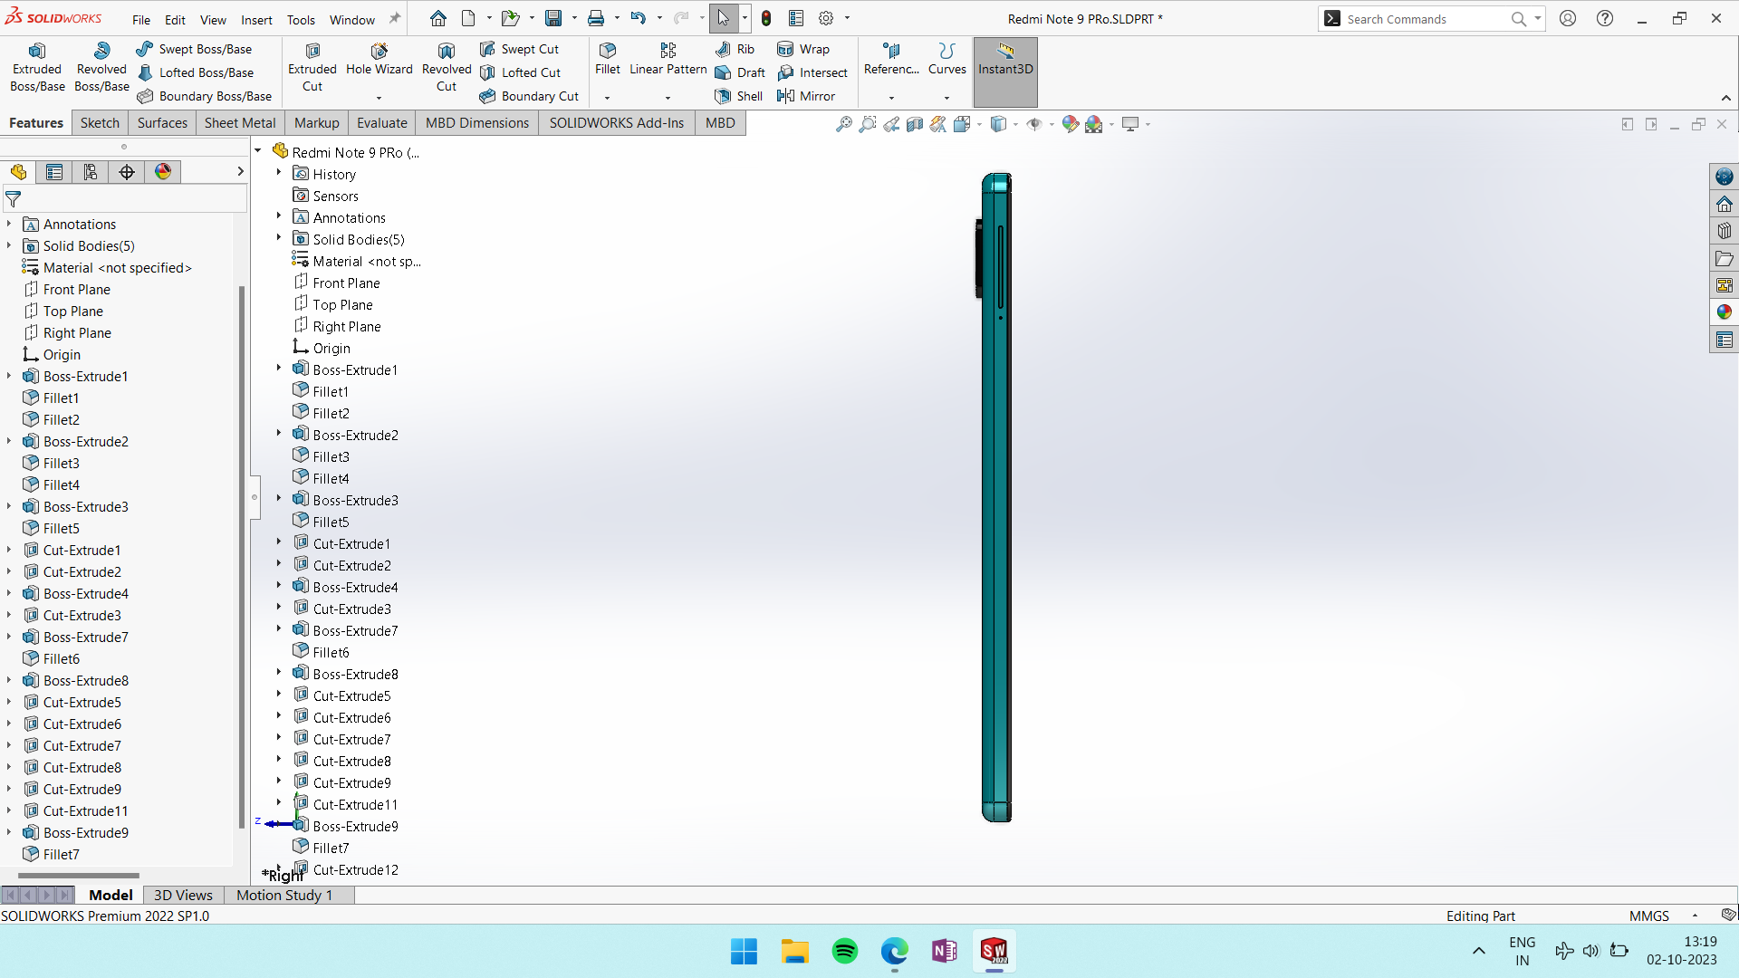Open the DimXpertManager tab icon

pyautogui.click(x=127, y=172)
